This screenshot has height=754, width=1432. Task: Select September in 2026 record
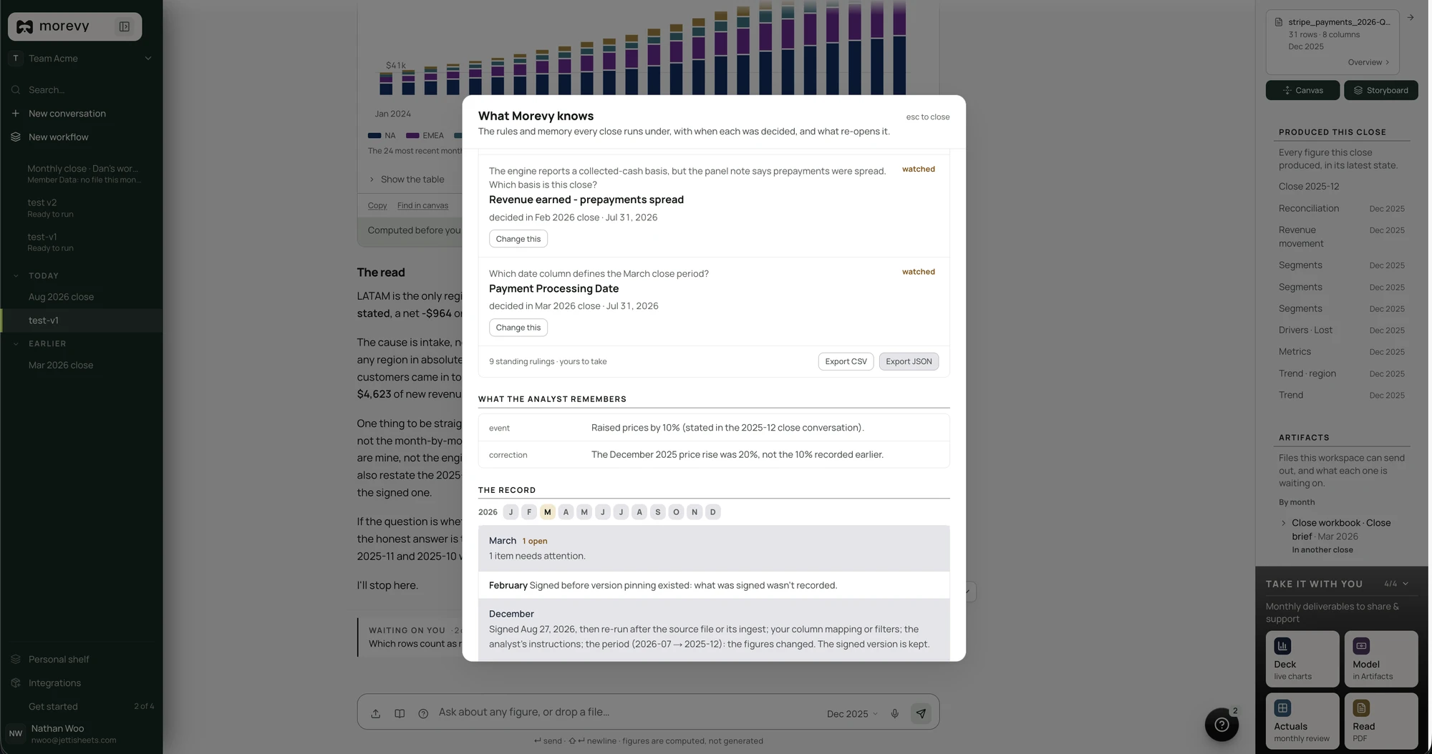(x=657, y=512)
